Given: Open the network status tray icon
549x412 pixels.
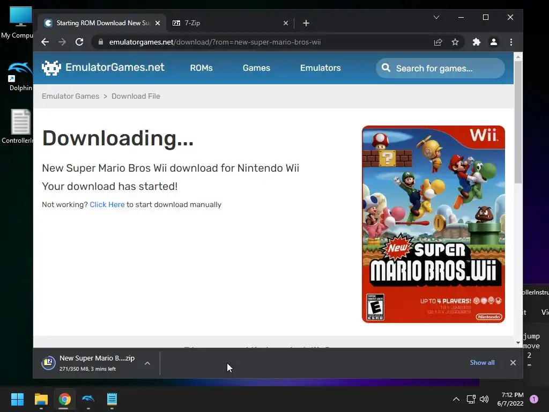Looking at the screenshot, I should [471, 399].
